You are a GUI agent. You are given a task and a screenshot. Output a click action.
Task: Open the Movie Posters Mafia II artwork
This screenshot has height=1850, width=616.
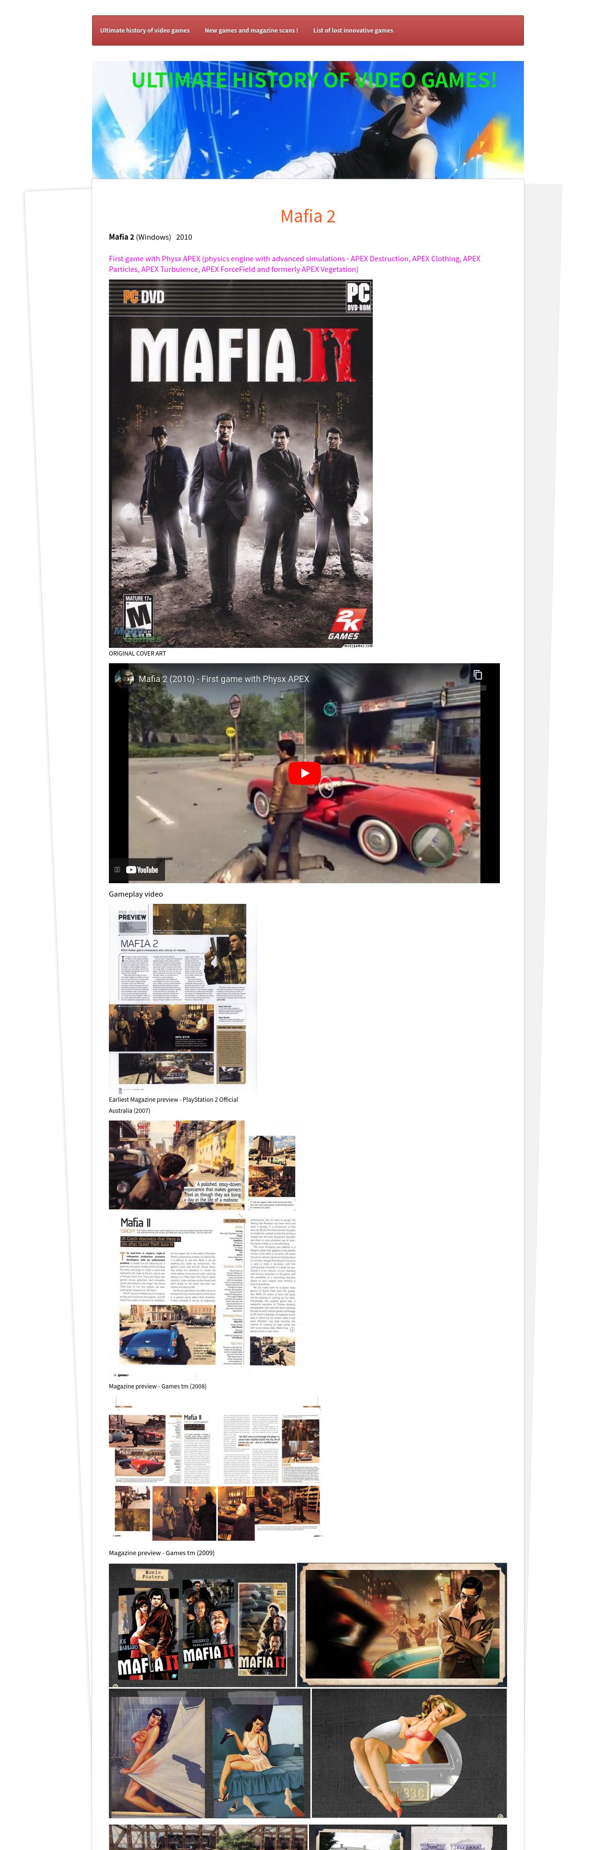[x=202, y=1625]
